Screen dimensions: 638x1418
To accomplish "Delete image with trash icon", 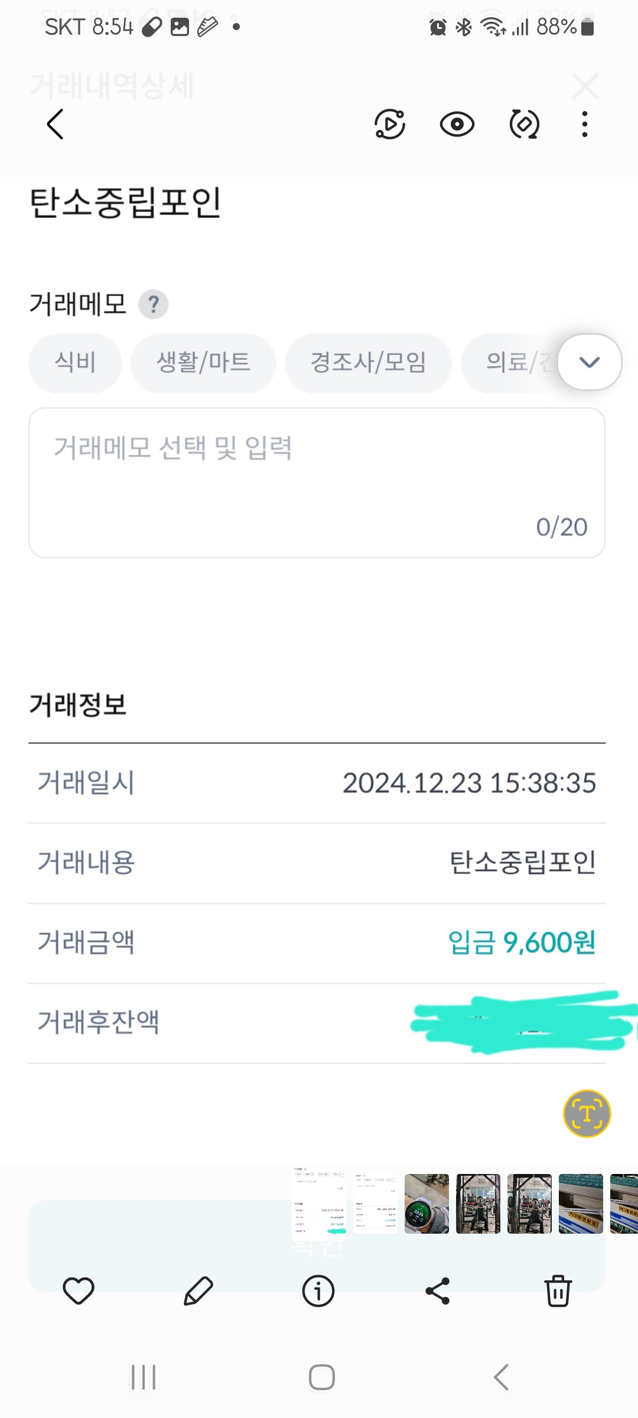I will coord(558,1290).
